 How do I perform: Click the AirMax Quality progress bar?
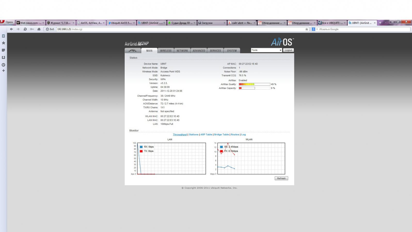255,84
